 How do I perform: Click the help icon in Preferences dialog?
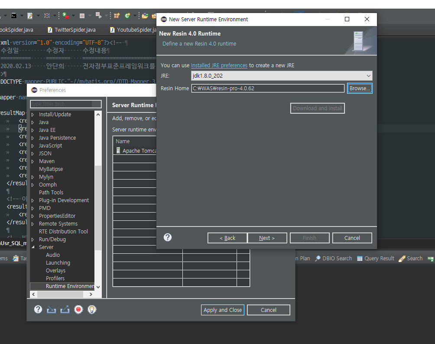pyautogui.click(x=38, y=309)
